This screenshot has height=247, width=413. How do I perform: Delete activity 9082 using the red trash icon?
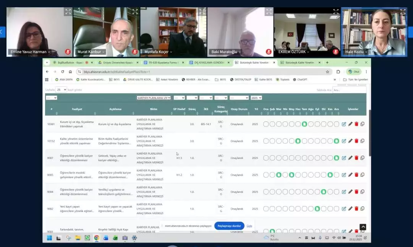pyautogui.click(x=356, y=209)
